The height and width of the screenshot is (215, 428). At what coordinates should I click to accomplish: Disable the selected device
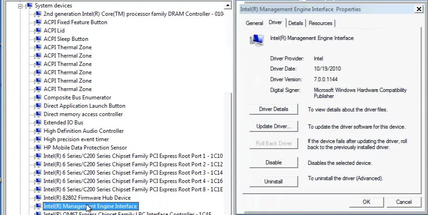273,163
